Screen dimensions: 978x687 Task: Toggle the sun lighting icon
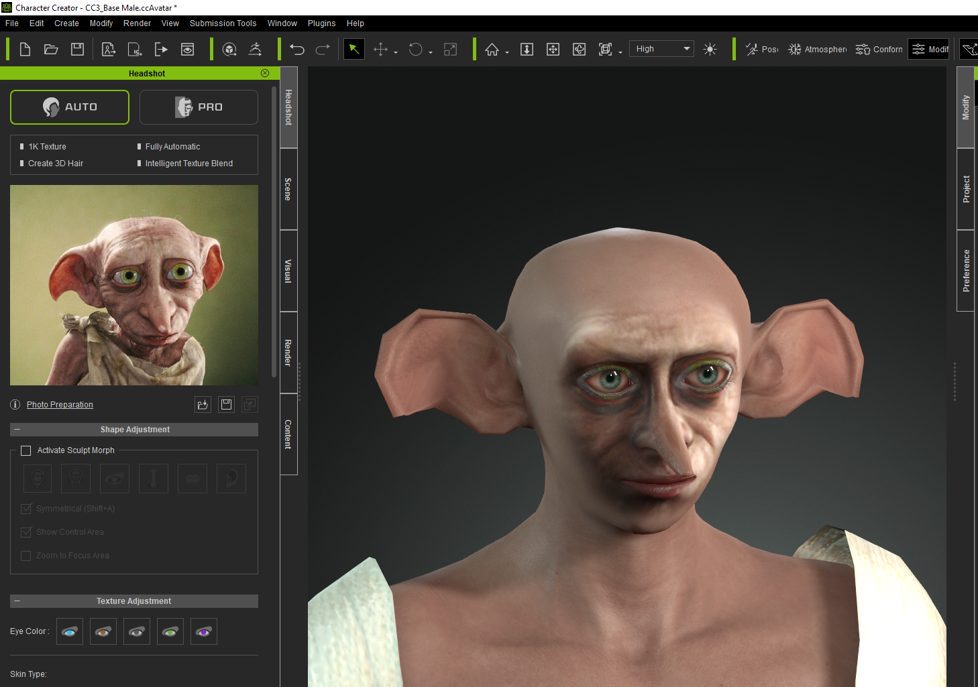click(x=710, y=49)
